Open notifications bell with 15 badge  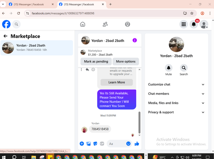194,24
